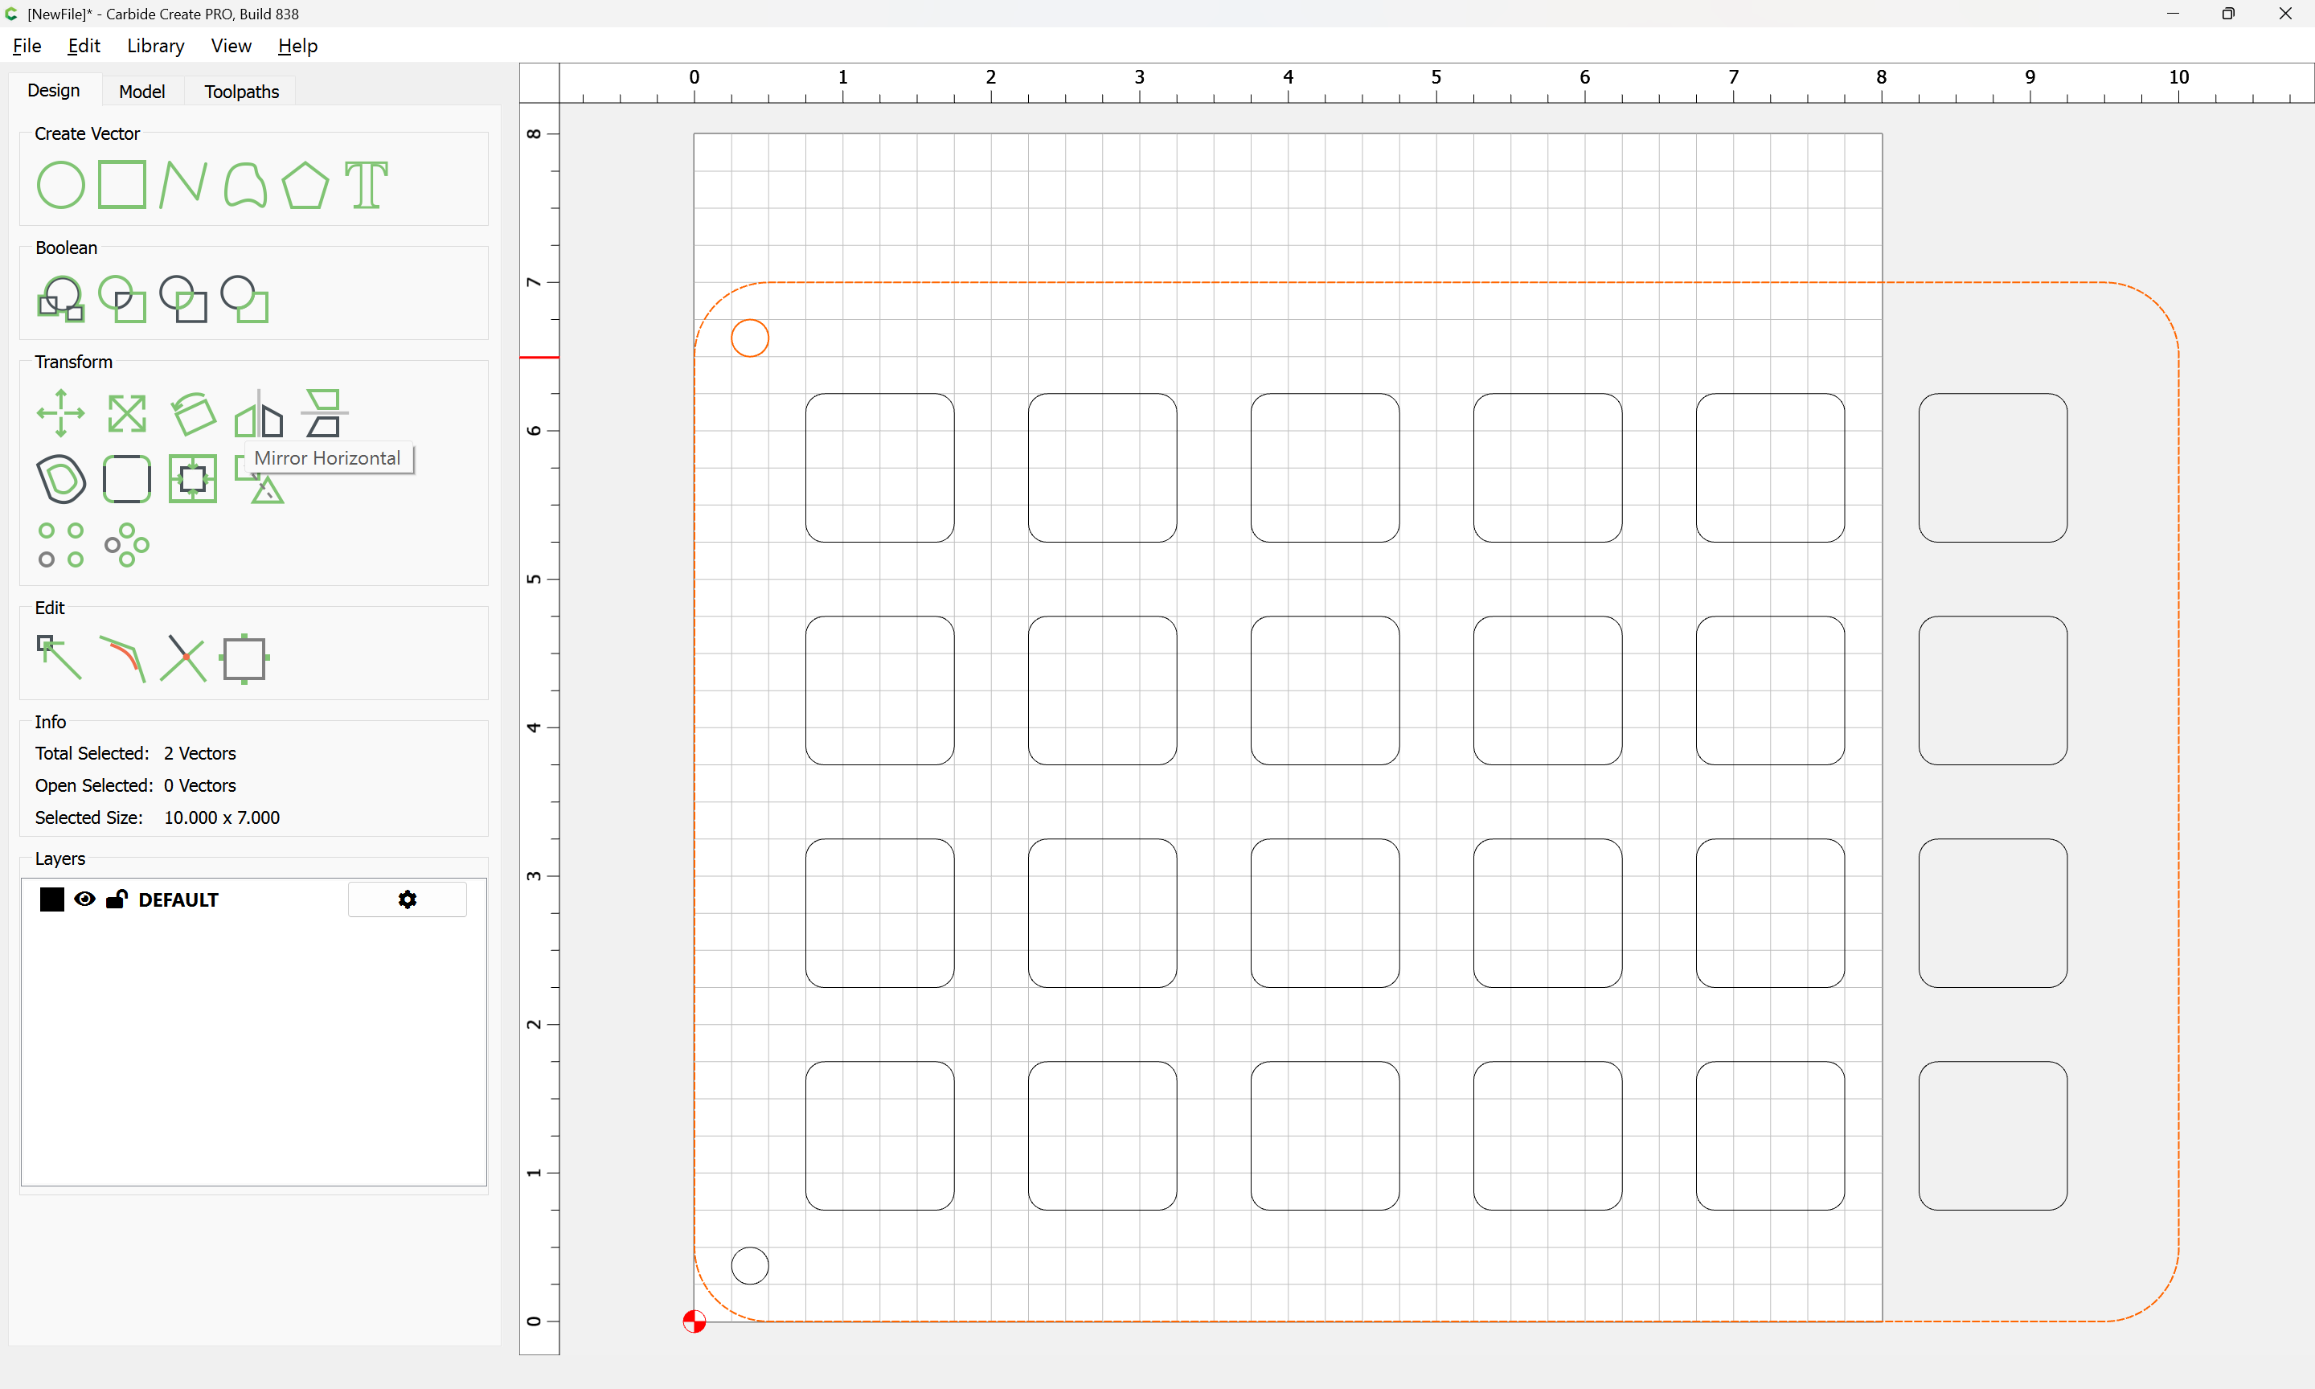Select the DEFAULT layer row
Screen dimensions: 2315x1389
[253, 899]
